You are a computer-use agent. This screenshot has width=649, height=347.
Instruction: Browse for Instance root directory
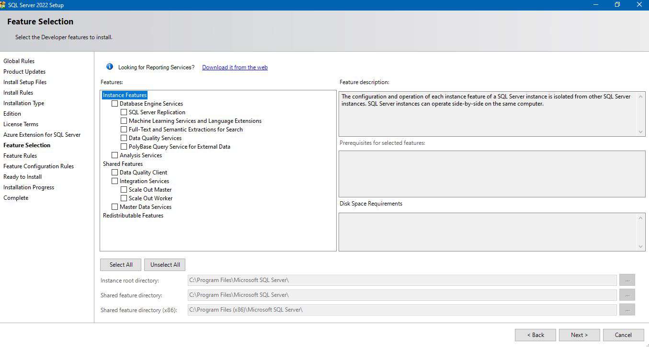coord(627,280)
